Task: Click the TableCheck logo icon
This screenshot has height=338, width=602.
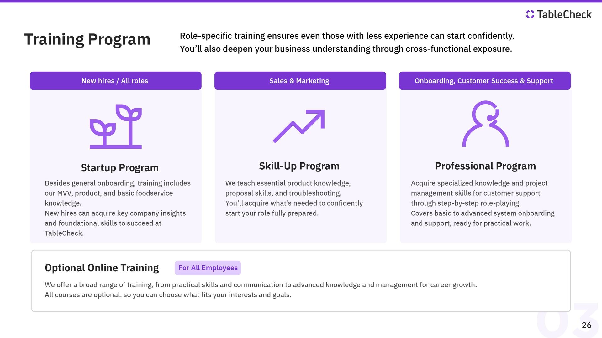Action: (530, 14)
